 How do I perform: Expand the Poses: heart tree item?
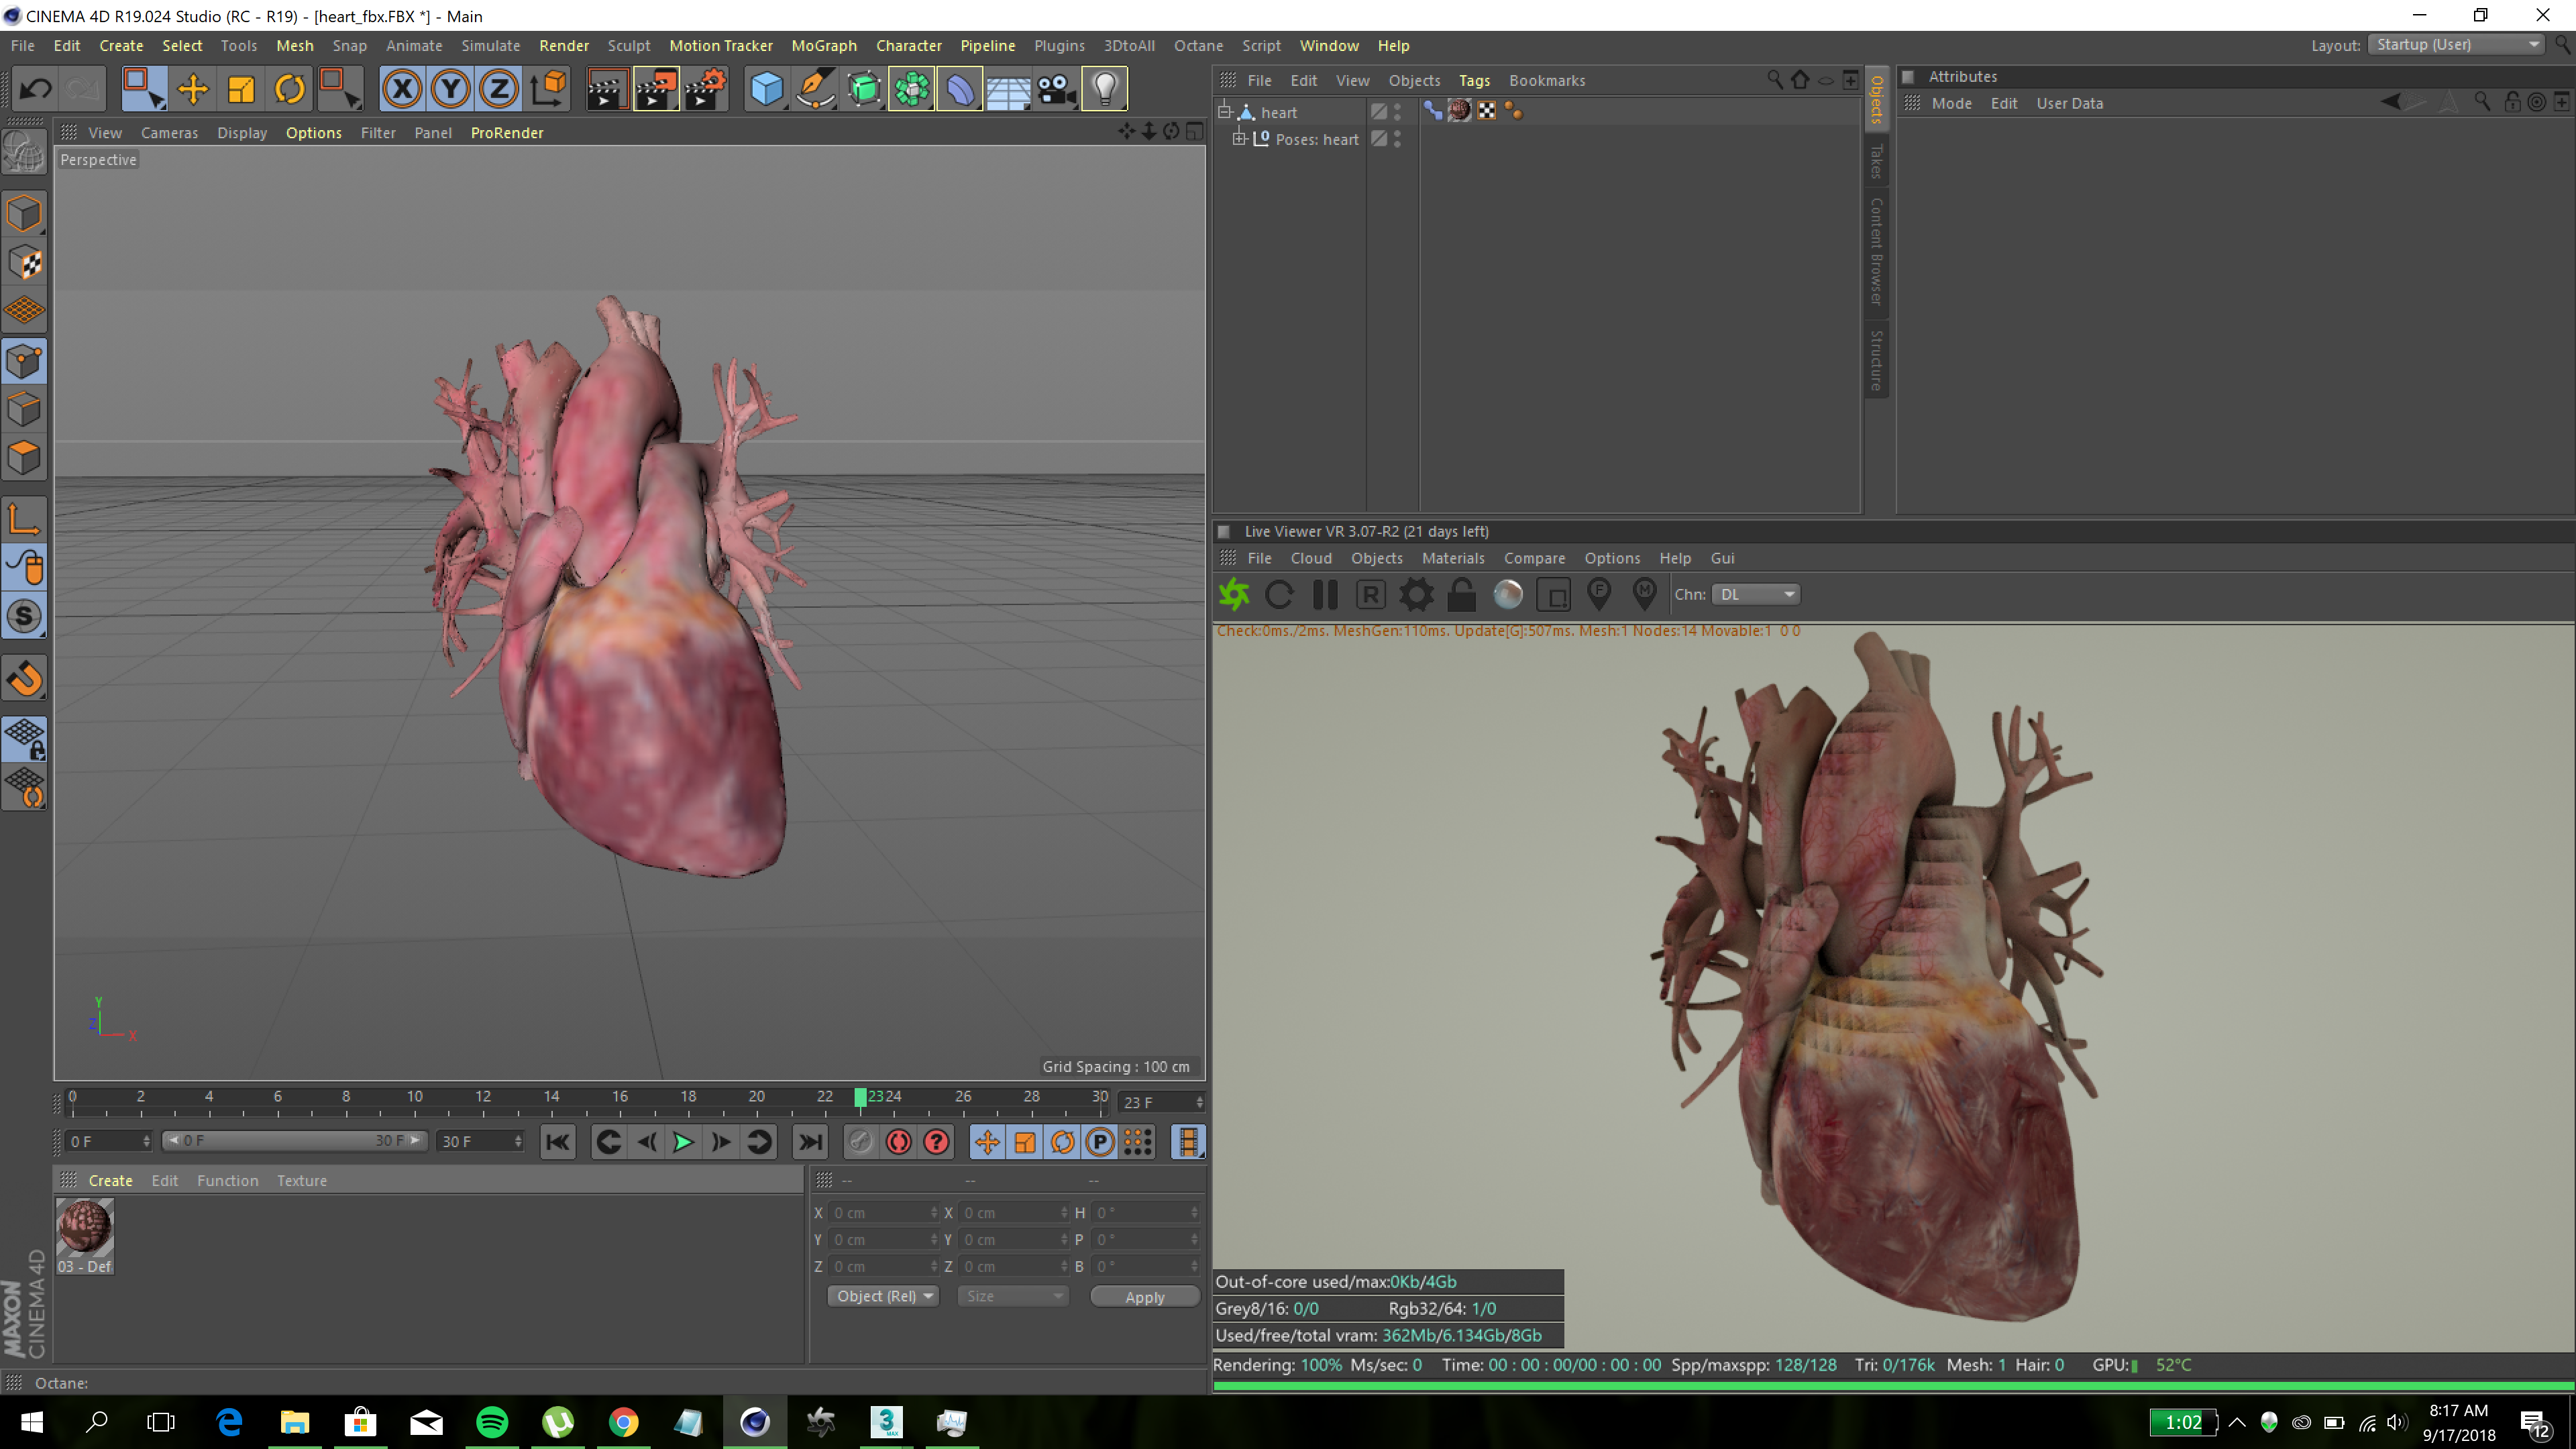(1239, 139)
